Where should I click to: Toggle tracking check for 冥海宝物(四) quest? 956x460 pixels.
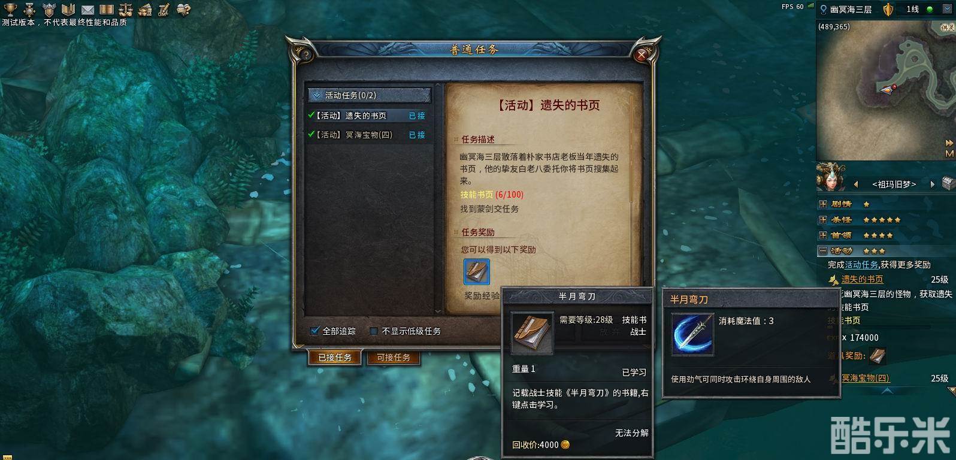click(311, 135)
